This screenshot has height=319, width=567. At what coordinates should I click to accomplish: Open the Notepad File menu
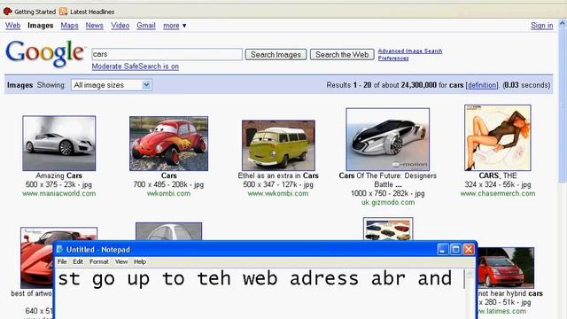[x=62, y=261]
